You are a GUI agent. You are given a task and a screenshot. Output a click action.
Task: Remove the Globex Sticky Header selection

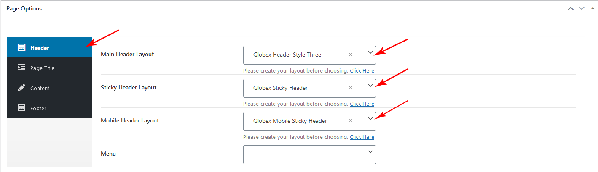click(x=351, y=88)
